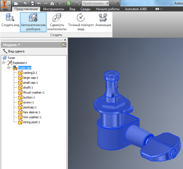Image resolution: width=183 pixels, height=169 pixels.
Task: Toggle the ribbon display mode button
Action: pyautogui.click(x=157, y=9)
